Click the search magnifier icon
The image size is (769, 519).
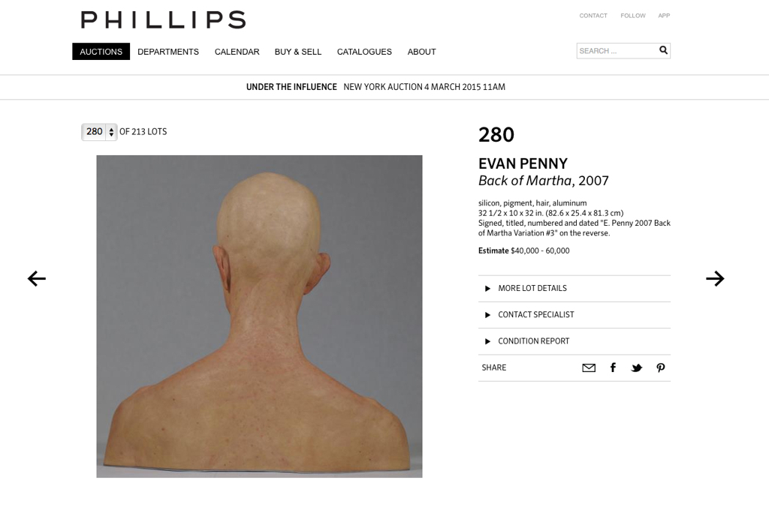664,50
